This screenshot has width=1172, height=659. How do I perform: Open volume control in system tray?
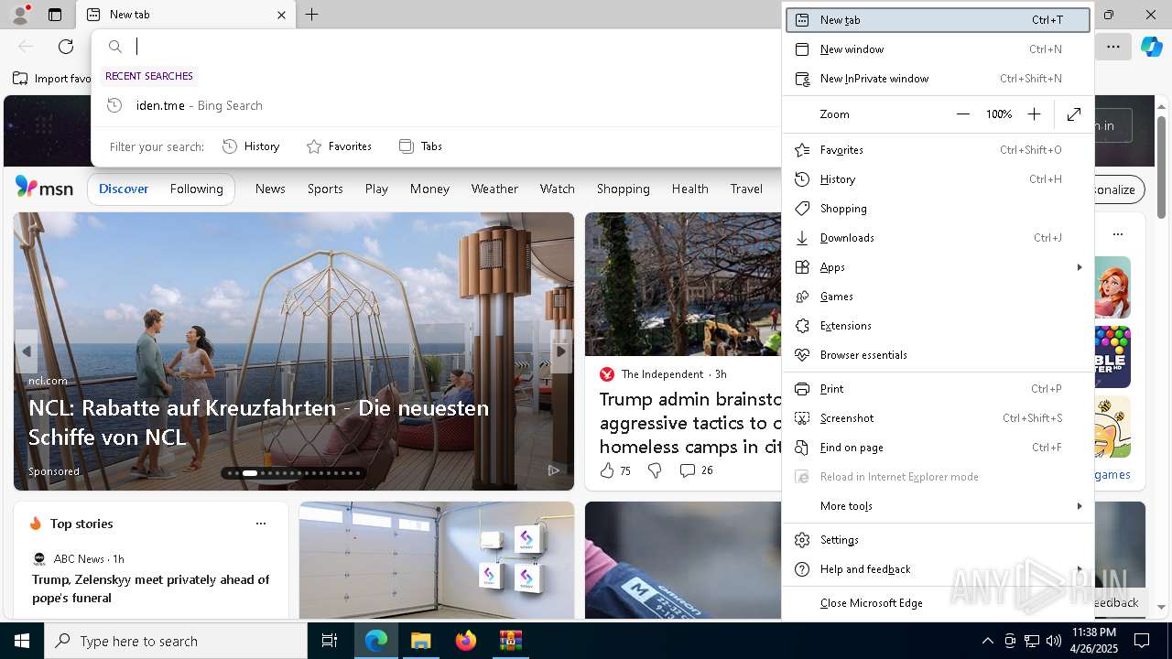click(1053, 641)
